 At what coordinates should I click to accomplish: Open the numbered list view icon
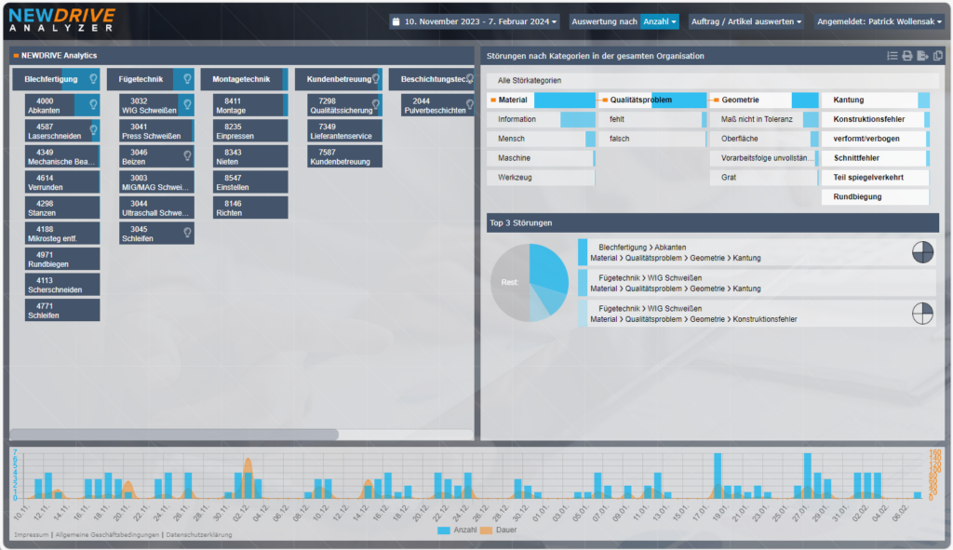coord(893,55)
